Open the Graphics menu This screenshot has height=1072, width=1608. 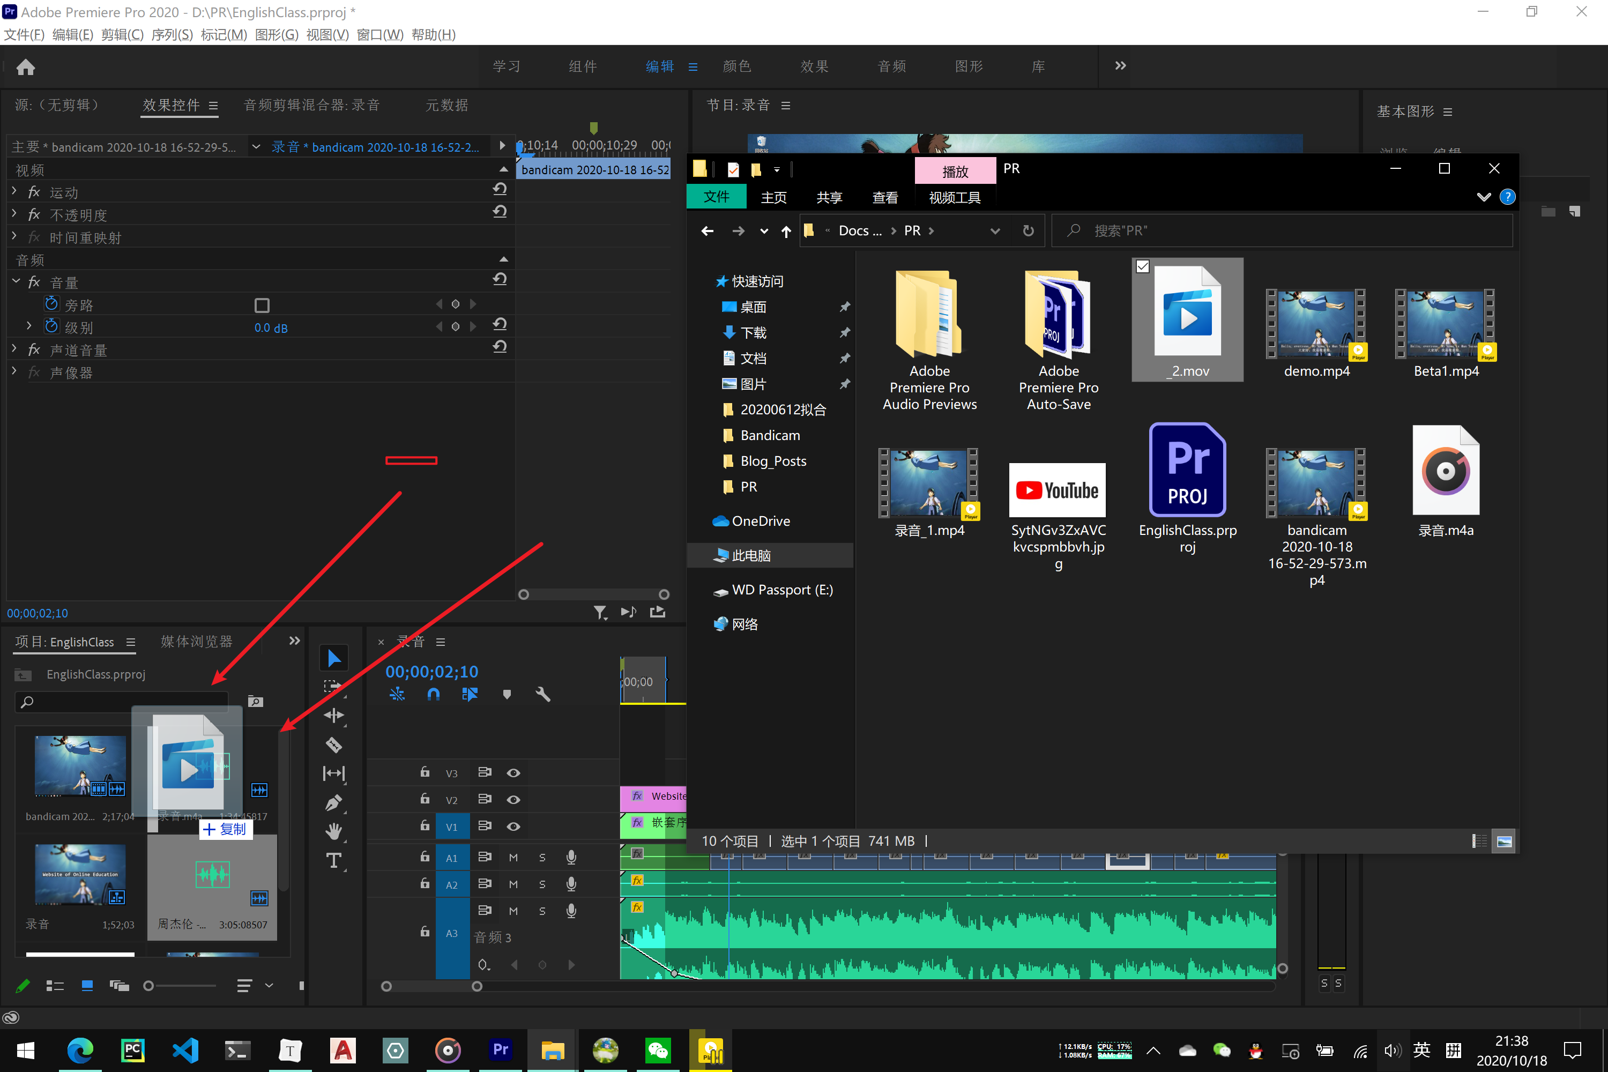276,35
